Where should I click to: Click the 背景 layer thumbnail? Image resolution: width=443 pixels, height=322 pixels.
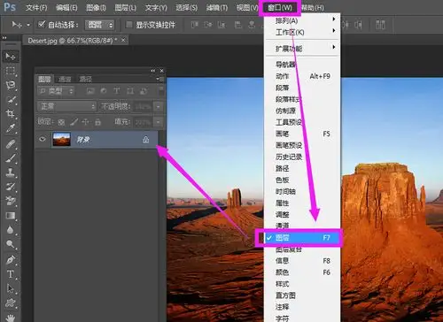[61, 140]
